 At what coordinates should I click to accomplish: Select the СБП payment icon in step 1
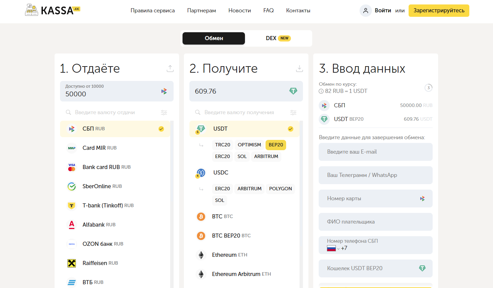pyautogui.click(x=72, y=129)
